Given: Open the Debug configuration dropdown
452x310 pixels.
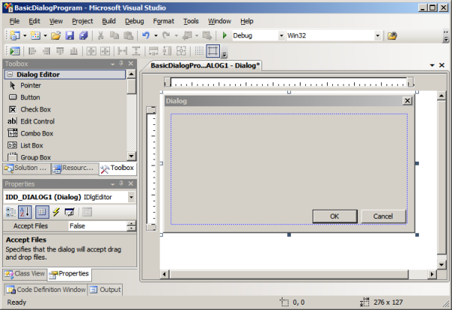Looking at the screenshot, I should point(281,35).
